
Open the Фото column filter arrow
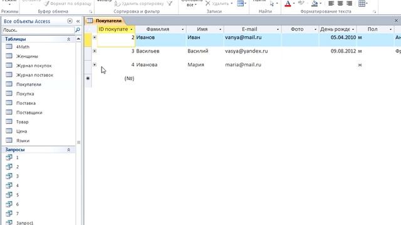(x=315, y=29)
